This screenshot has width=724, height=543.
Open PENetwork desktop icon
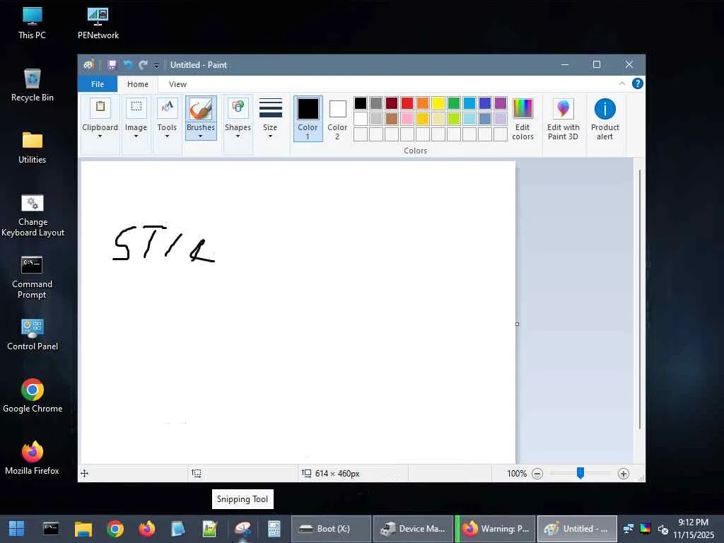98,23
